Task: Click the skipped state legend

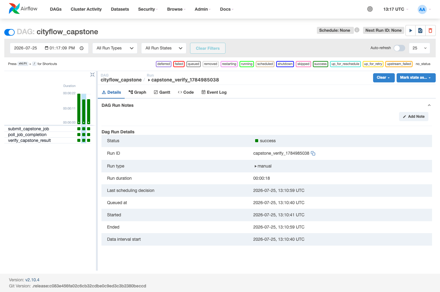Action: click(303, 64)
